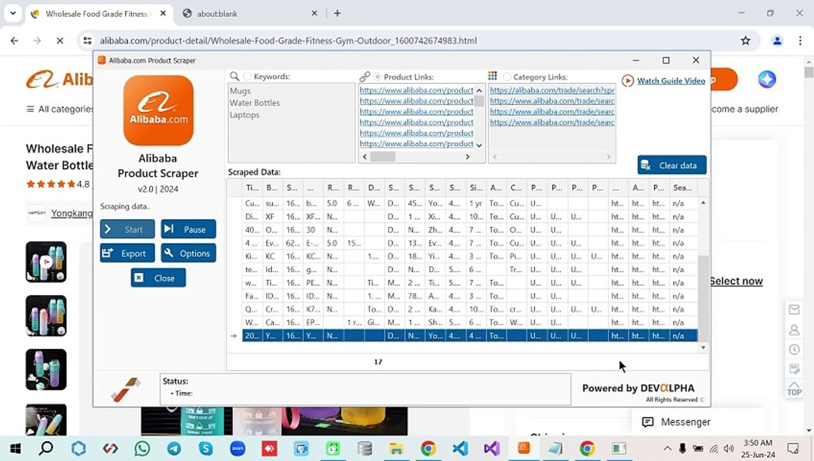Screen dimensions: 814x461
Task: Select table row starting with 'Ki...'
Action: (x=470, y=256)
